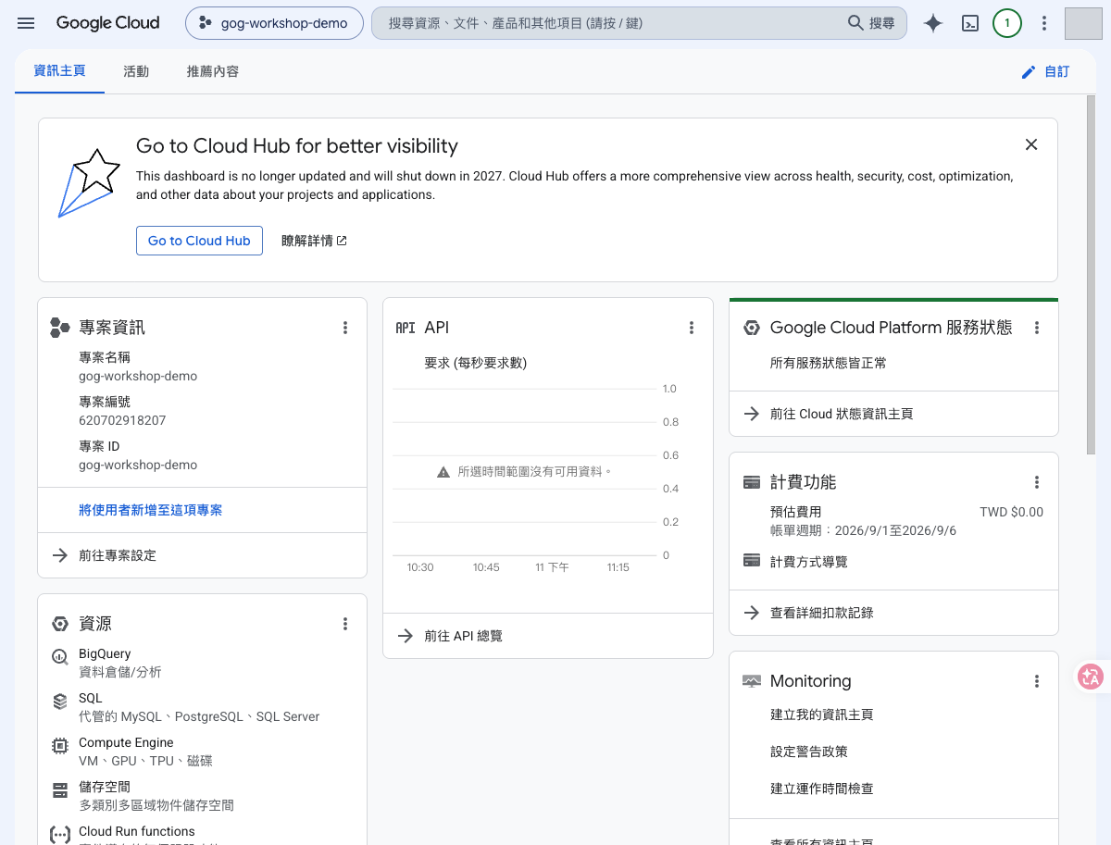The height and width of the screenshot is (845, 1111).
Task: Click the Go to Cloud Hub button
Action: [x=199, y=241]
